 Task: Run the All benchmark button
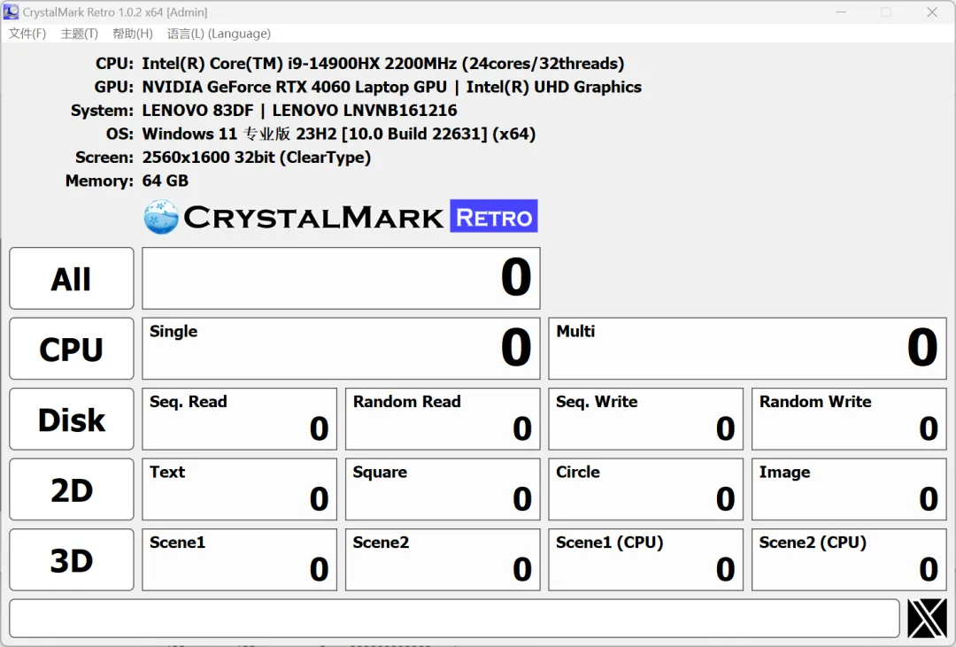click(x=72, y=278)
